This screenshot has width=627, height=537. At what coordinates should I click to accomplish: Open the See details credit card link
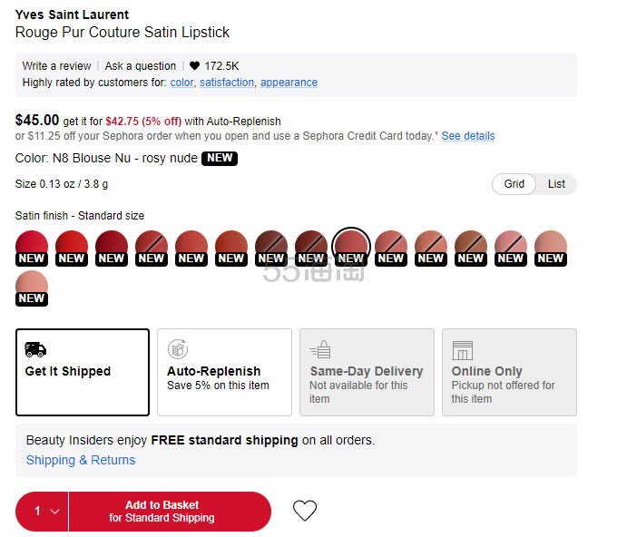coord(468,136)
